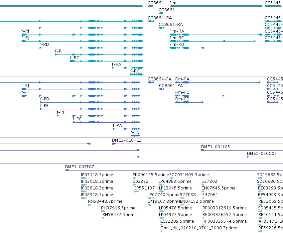
Task: Click the 527302 EST label
Action: click(209, 181)
